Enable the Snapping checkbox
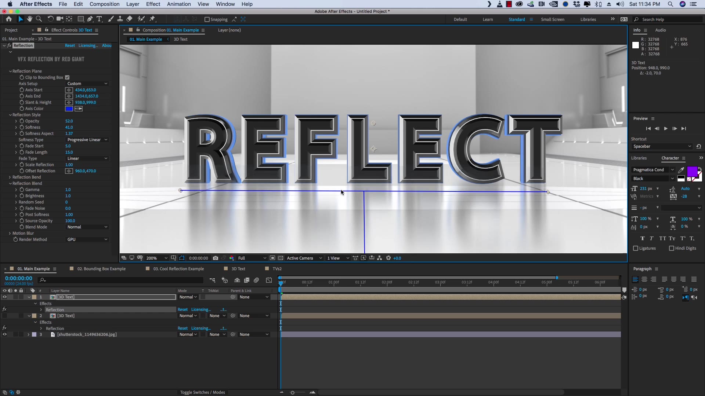The image size is (705, 396). click(x=208, y=19)
